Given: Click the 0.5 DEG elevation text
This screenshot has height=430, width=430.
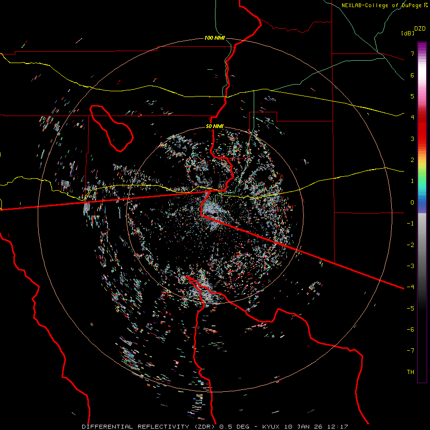Looking at the screenshot, I should (x=235, y=427).
